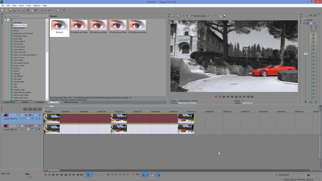
Task: Open Project Video Properties icon in preview
Action: click(173, 16)
